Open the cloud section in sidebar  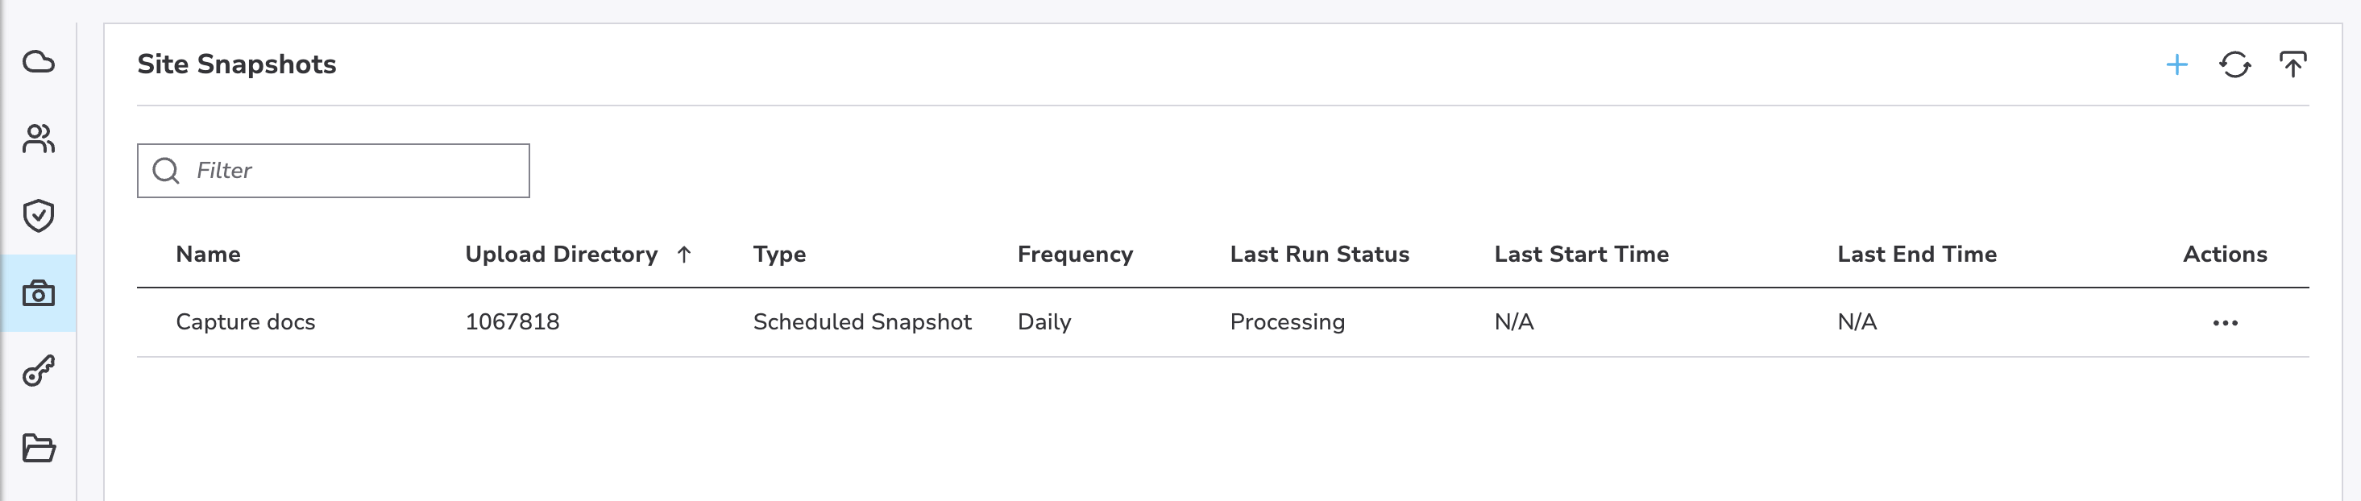pyautogui.click(x=39, y=62)
